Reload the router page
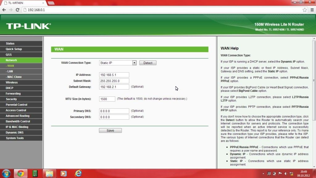This screenshot has width=316, height=178. pos(18,10)
